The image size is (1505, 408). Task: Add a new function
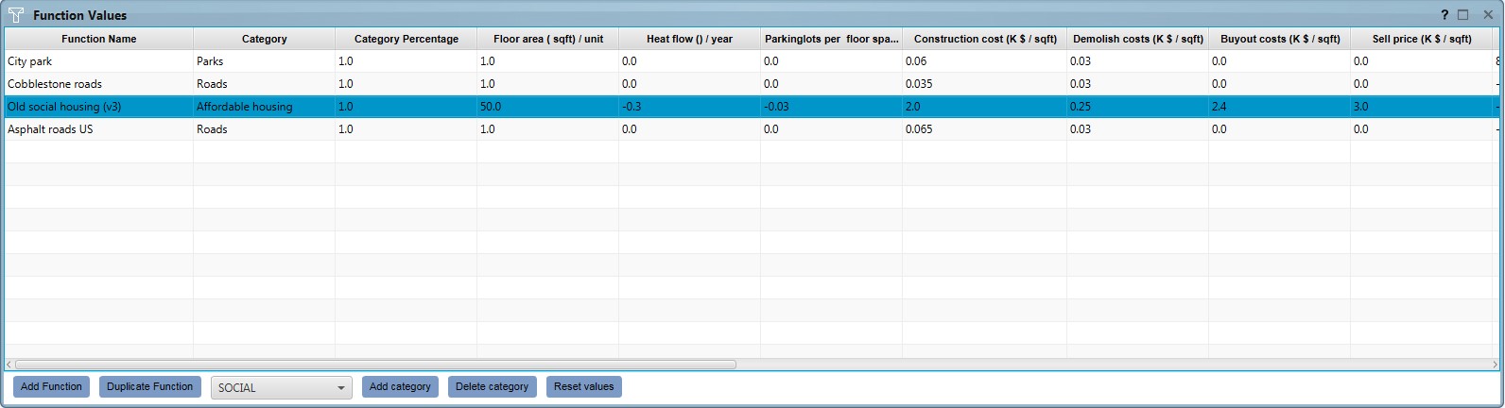[51, 386]
